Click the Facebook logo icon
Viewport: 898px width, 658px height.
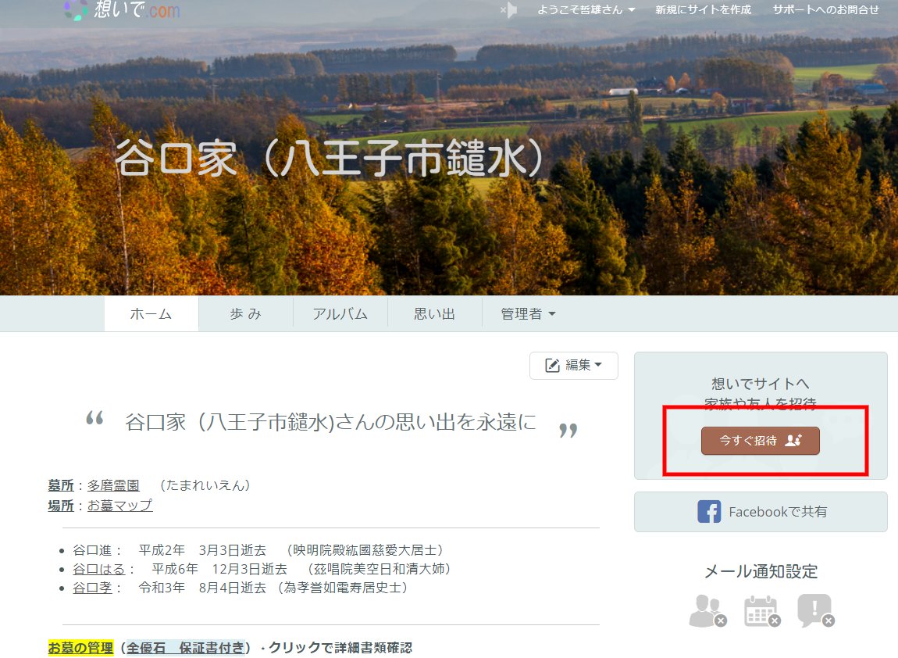pos(709,512)
